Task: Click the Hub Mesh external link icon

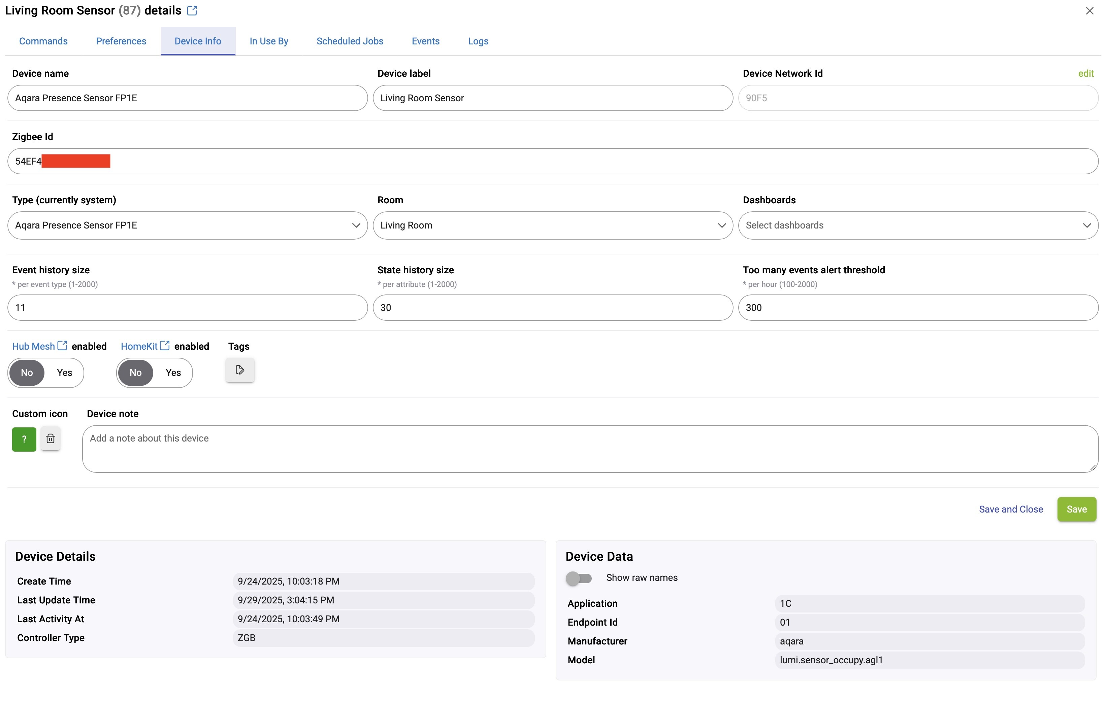Action: click(x=62, y=346)
